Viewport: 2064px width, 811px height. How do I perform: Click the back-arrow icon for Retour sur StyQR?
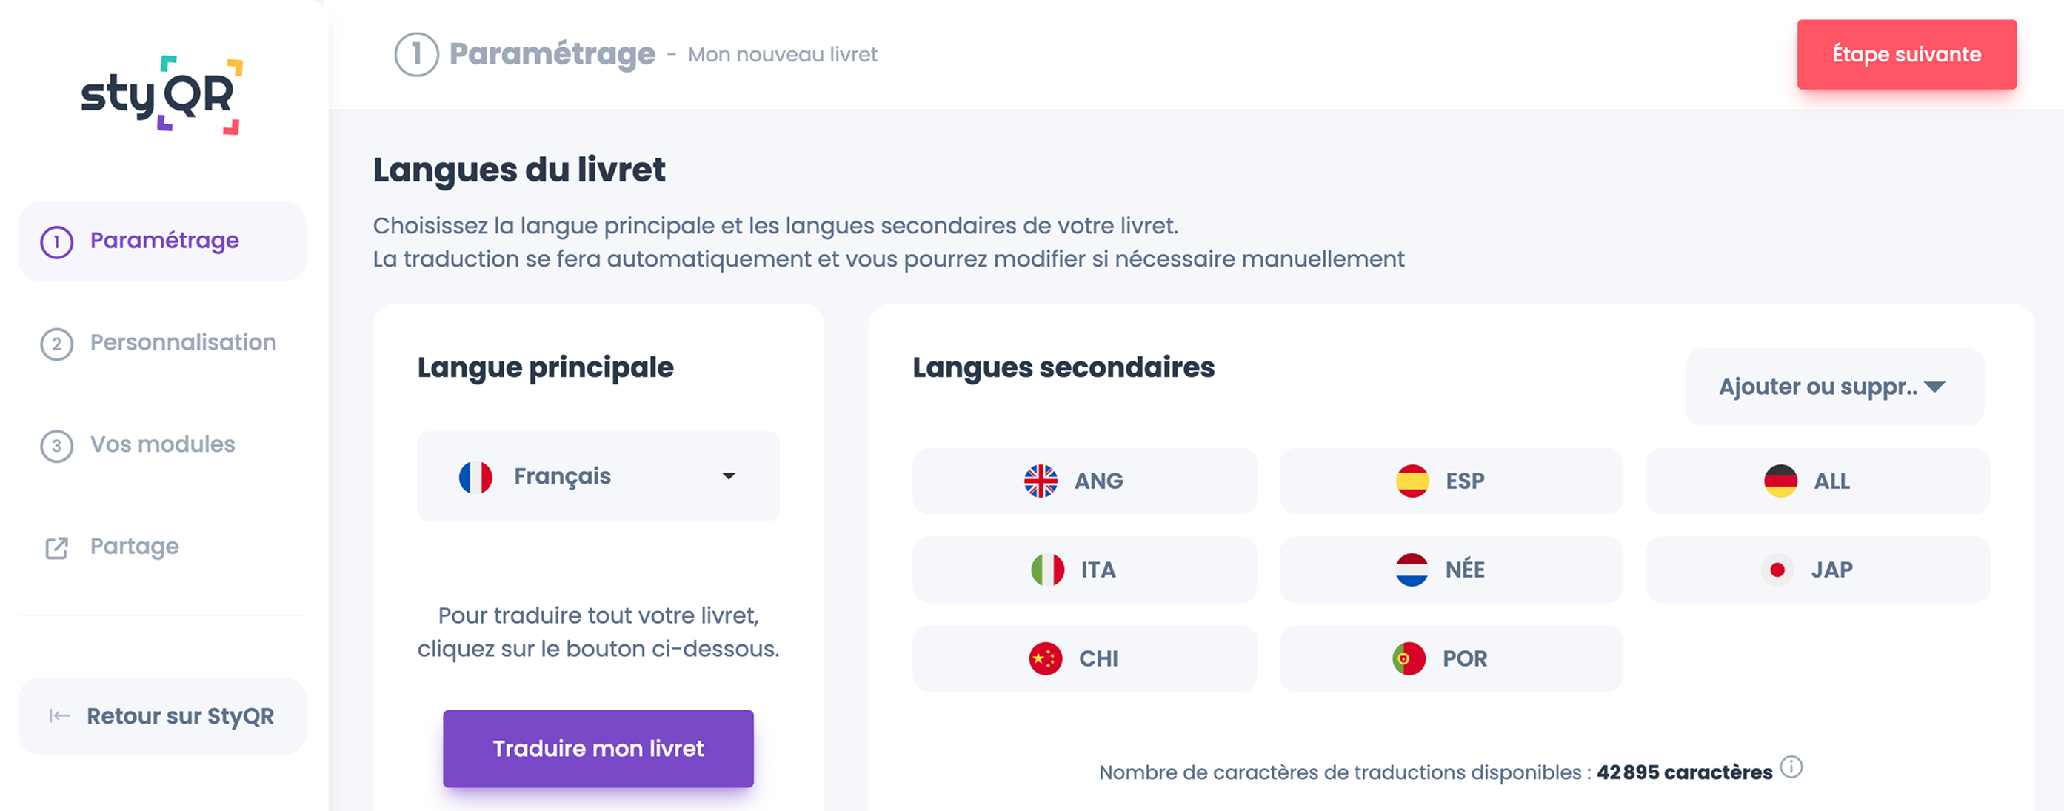(60, 715)
